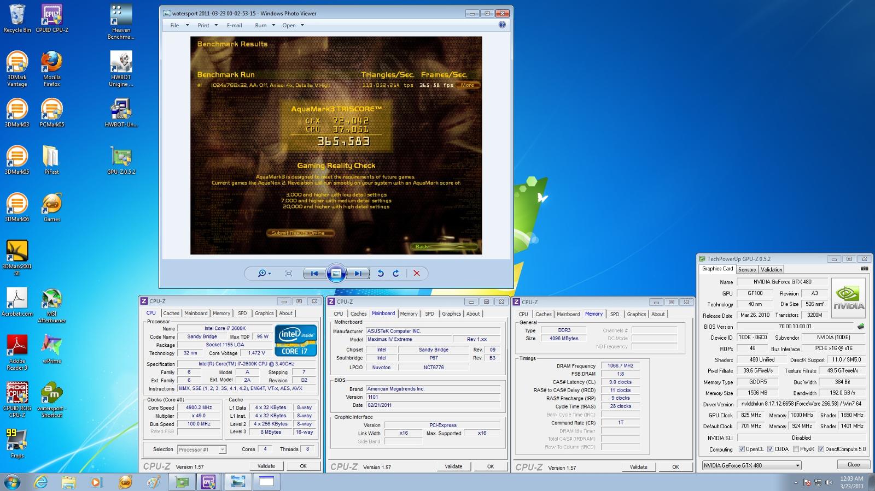Open CPUID ROG CPU-Z desktop icon
Screen dimensions: 875x491
coord(17,400)
